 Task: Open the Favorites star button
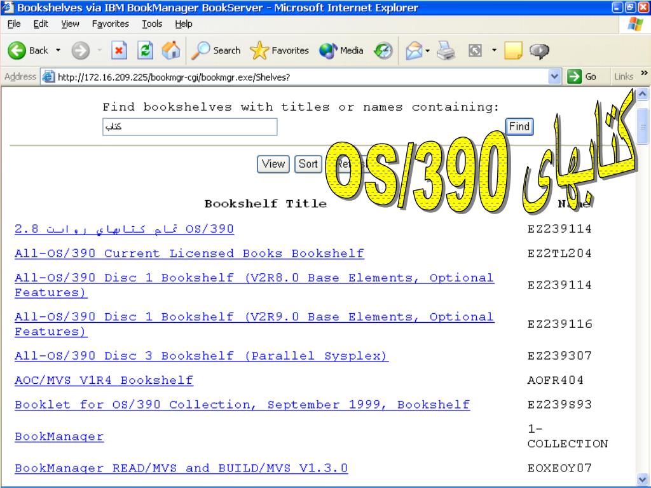280,51
